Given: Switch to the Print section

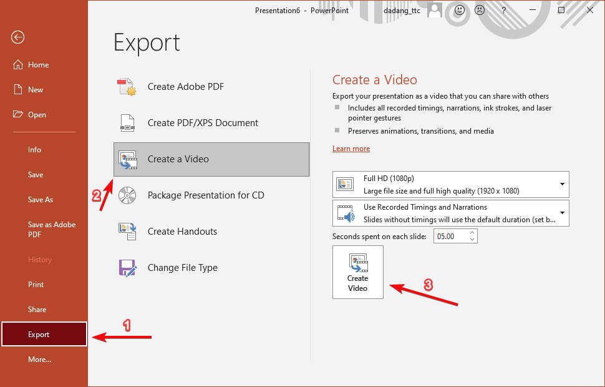Looking at the screenshot, I should click(x=36, y=284).
